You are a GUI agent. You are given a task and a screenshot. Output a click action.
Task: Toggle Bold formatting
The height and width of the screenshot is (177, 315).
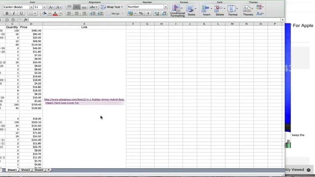point(7,13)
